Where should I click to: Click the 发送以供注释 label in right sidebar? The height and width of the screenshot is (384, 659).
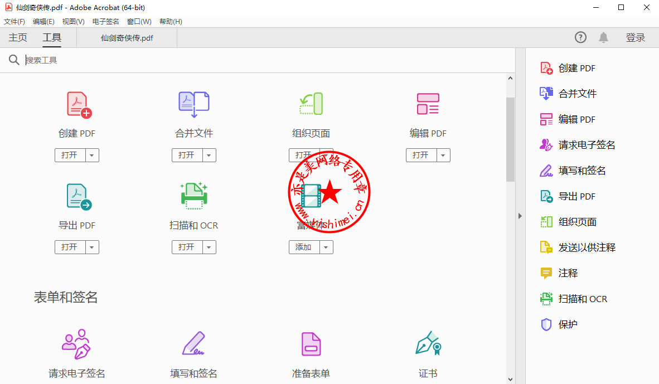(x=587, y=247)
